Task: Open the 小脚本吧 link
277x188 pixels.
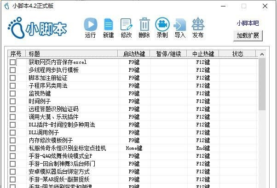Action: click(x=248, y=23)
